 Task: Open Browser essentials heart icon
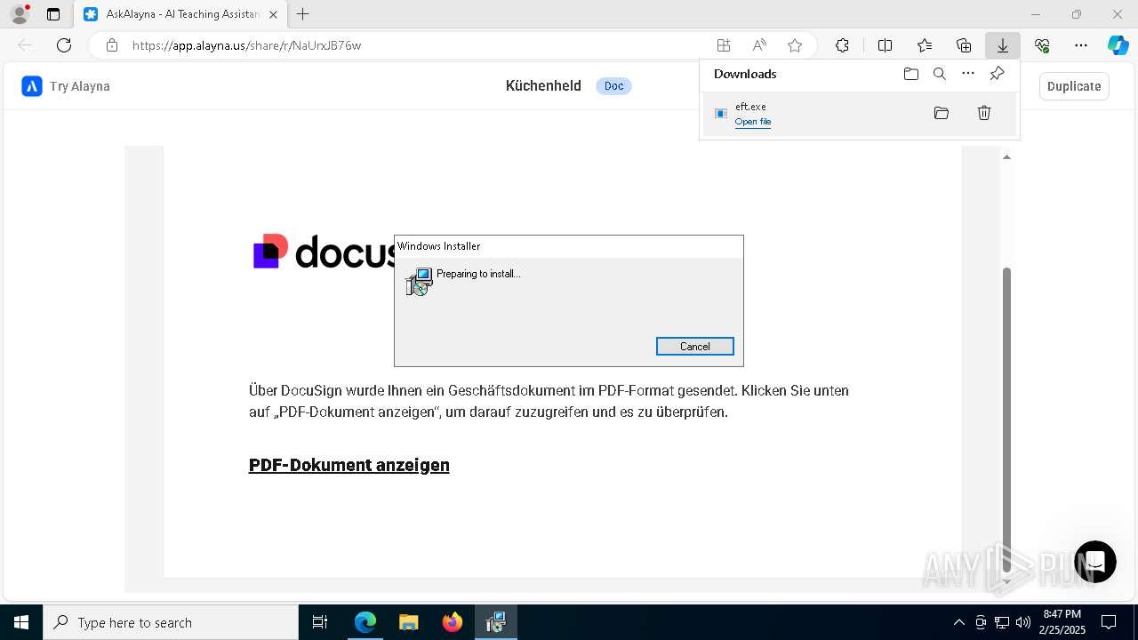[x=1042, y=45]
